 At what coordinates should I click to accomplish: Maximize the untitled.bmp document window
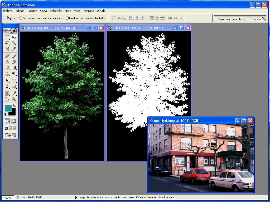coord(244,121)
